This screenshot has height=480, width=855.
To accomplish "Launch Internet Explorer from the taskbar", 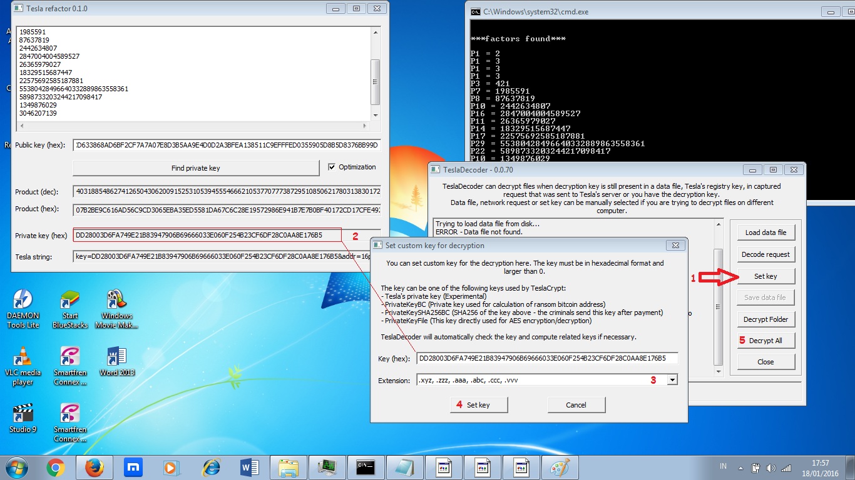I will [x=210, y=467].
